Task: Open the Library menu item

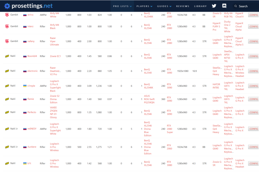Action: 200,6
